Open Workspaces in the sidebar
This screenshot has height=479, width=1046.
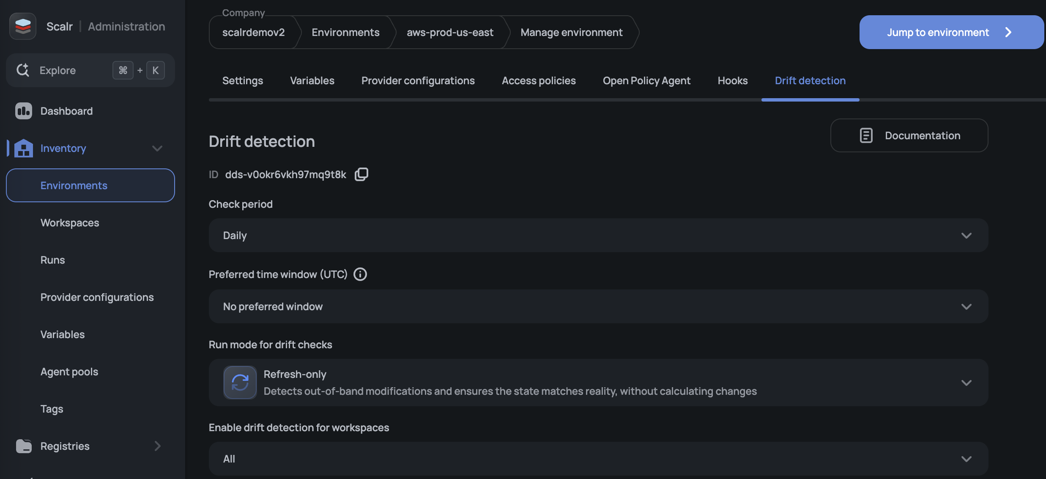click(70, 223)
